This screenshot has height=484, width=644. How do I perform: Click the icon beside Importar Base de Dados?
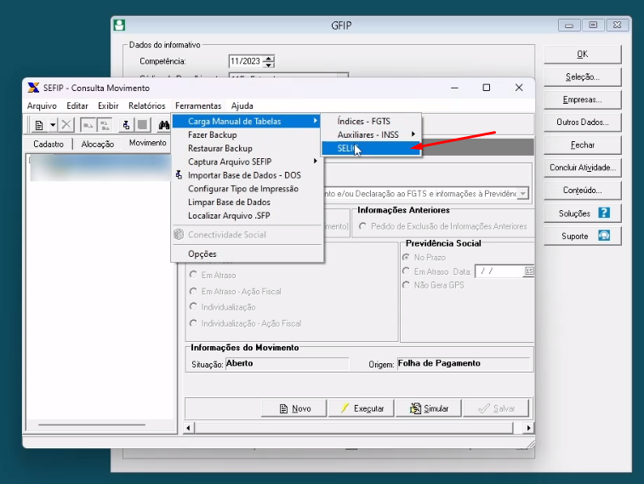tap(179, 175)
